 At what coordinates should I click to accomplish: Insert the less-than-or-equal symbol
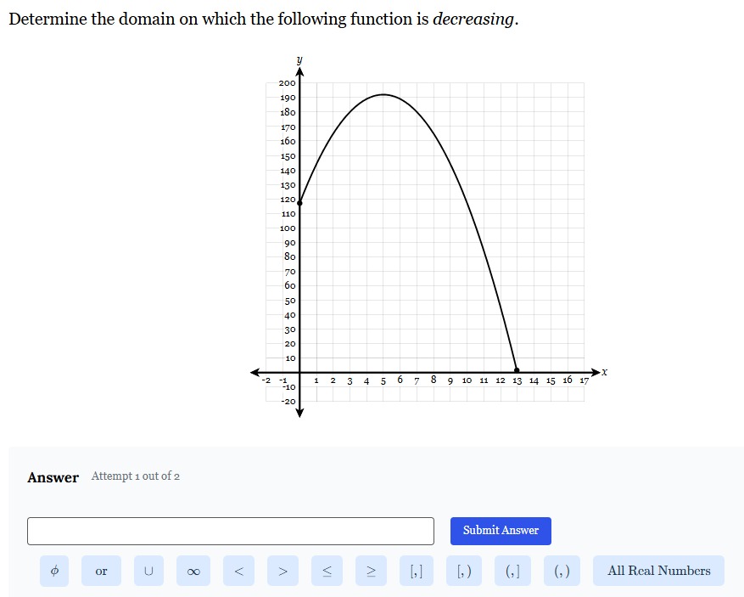[x=327, y=571]
